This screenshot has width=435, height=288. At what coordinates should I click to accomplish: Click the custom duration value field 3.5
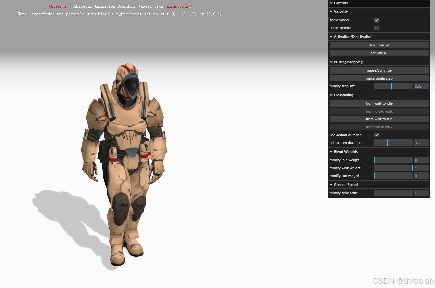coord(421,143)
